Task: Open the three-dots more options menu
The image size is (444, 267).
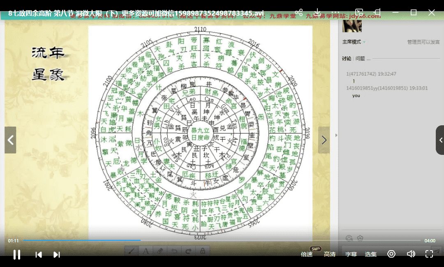Action: 336,12
